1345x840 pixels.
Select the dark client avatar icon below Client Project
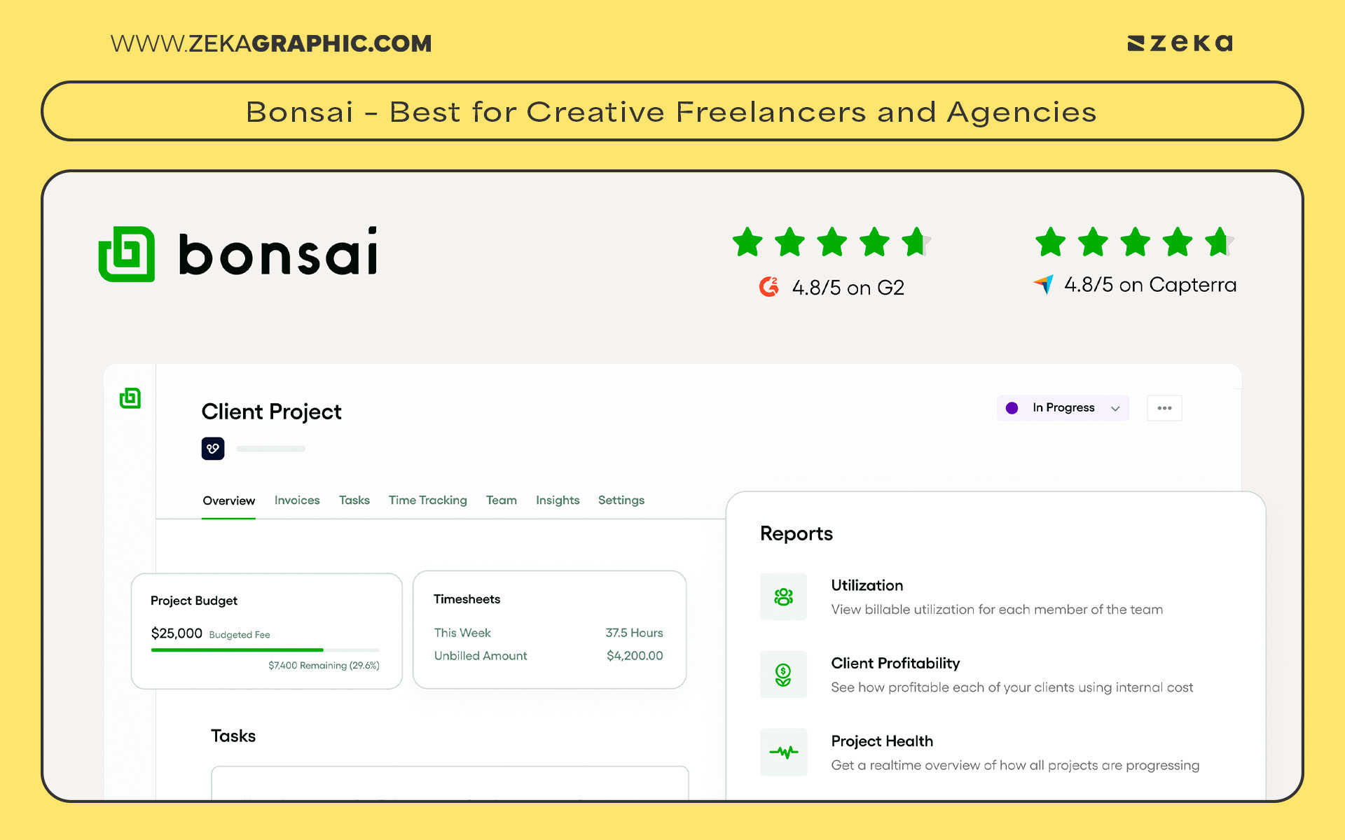[x=213, y=448]
